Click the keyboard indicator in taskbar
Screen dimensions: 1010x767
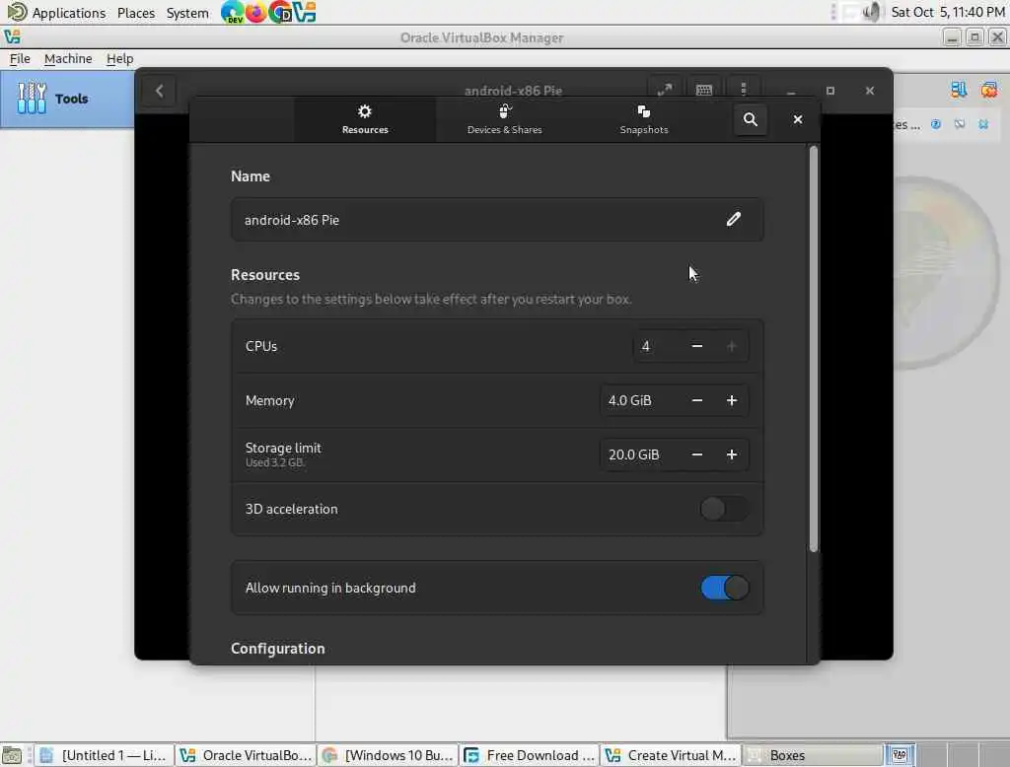pyautogui.click(x=900, y=755)
